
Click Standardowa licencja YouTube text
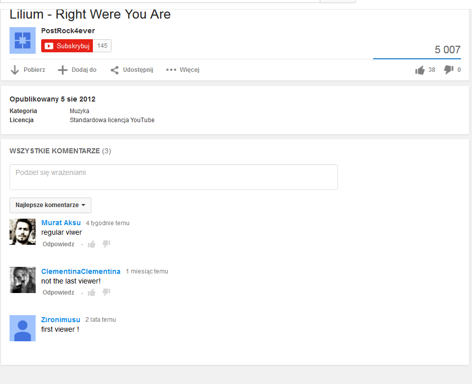coord(112,120)
